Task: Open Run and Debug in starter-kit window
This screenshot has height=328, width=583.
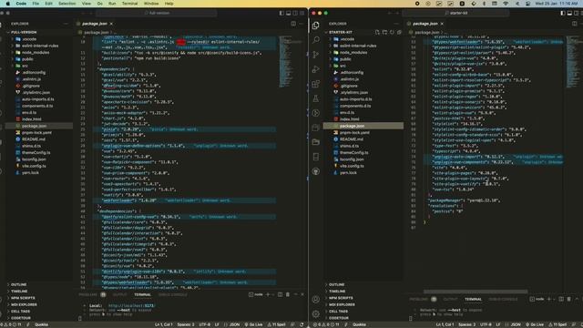Action: (316, 69)
